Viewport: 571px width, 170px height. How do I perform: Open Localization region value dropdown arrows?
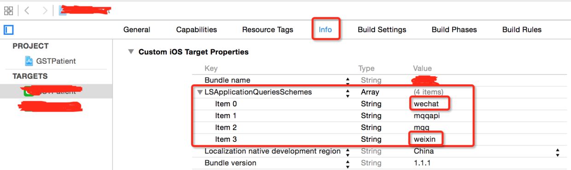click(558, 152)
